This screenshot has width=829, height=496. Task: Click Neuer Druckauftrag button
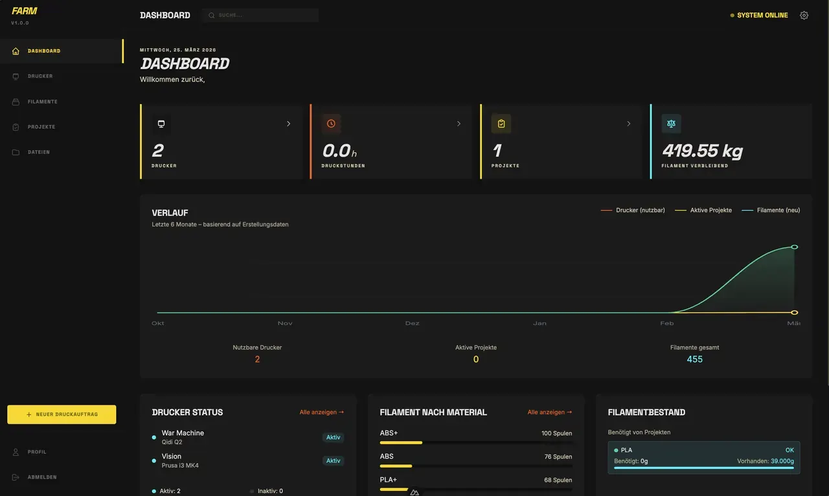[62, 414]
